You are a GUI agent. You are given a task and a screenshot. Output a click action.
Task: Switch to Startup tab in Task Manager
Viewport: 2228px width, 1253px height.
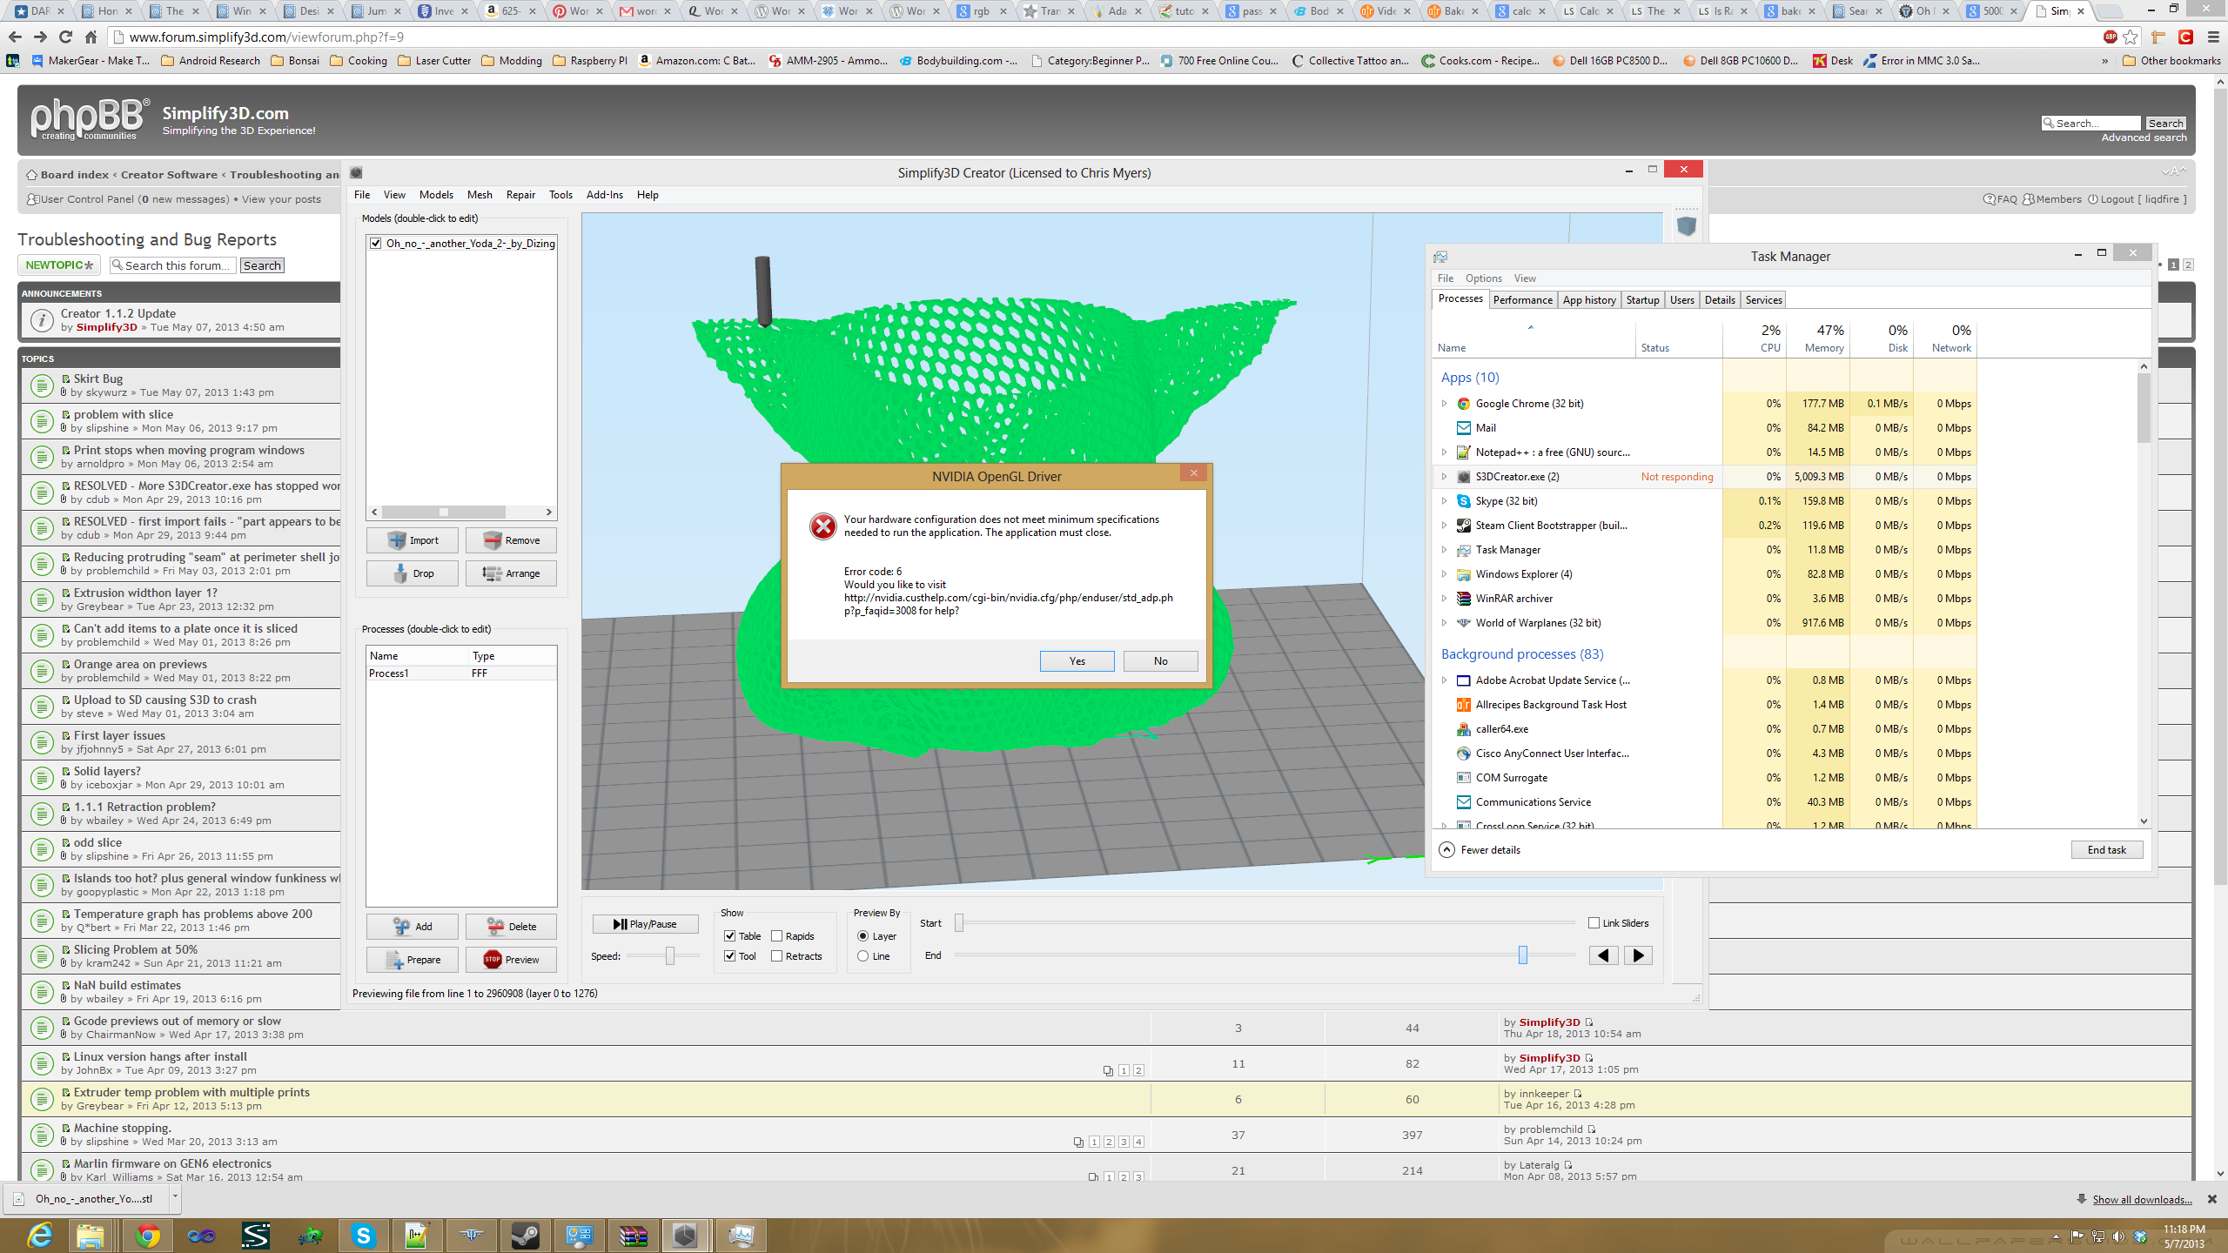click(x=1642, y=300)
